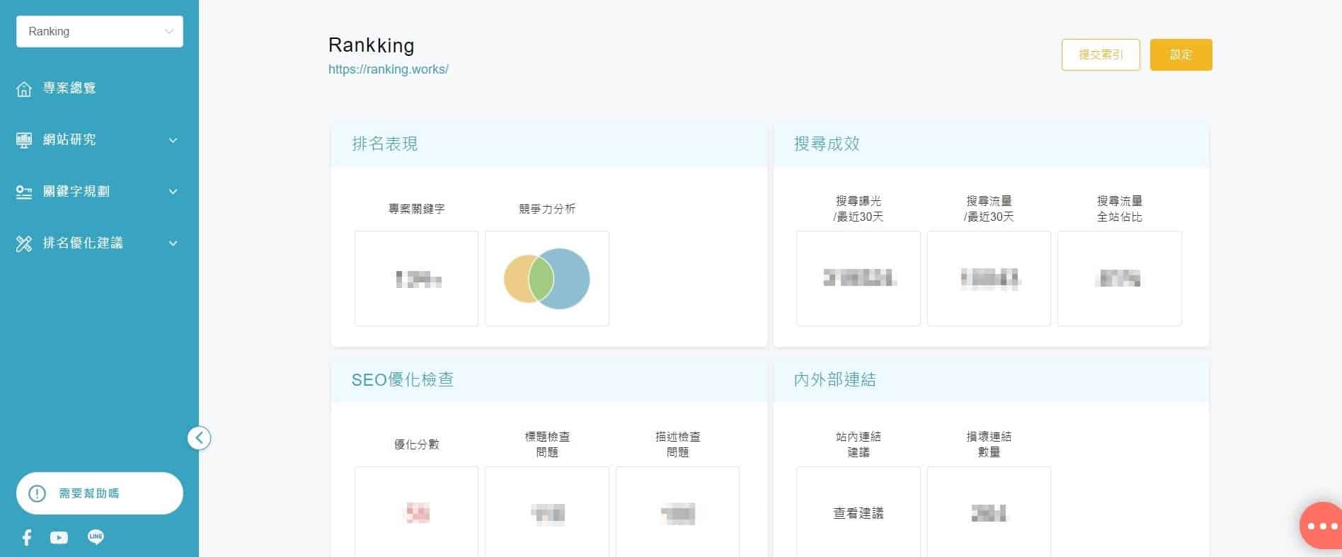Click the 提交索引 button

click(x=1100, y=54)
